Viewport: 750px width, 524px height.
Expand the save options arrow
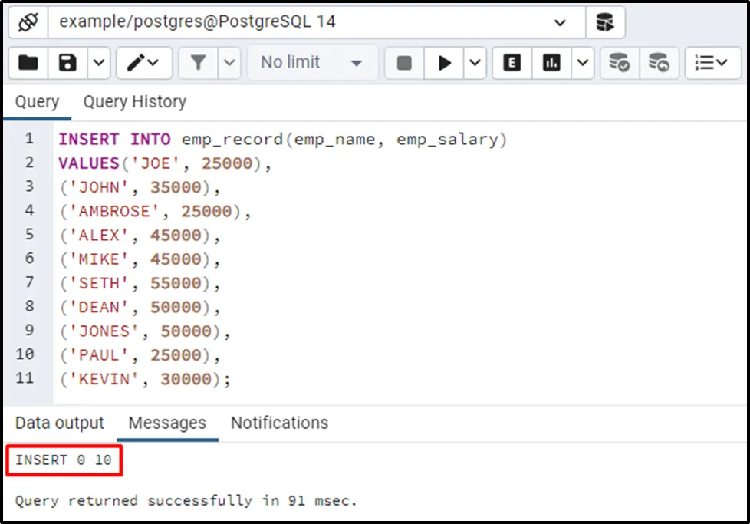click(x=99, y=63)
